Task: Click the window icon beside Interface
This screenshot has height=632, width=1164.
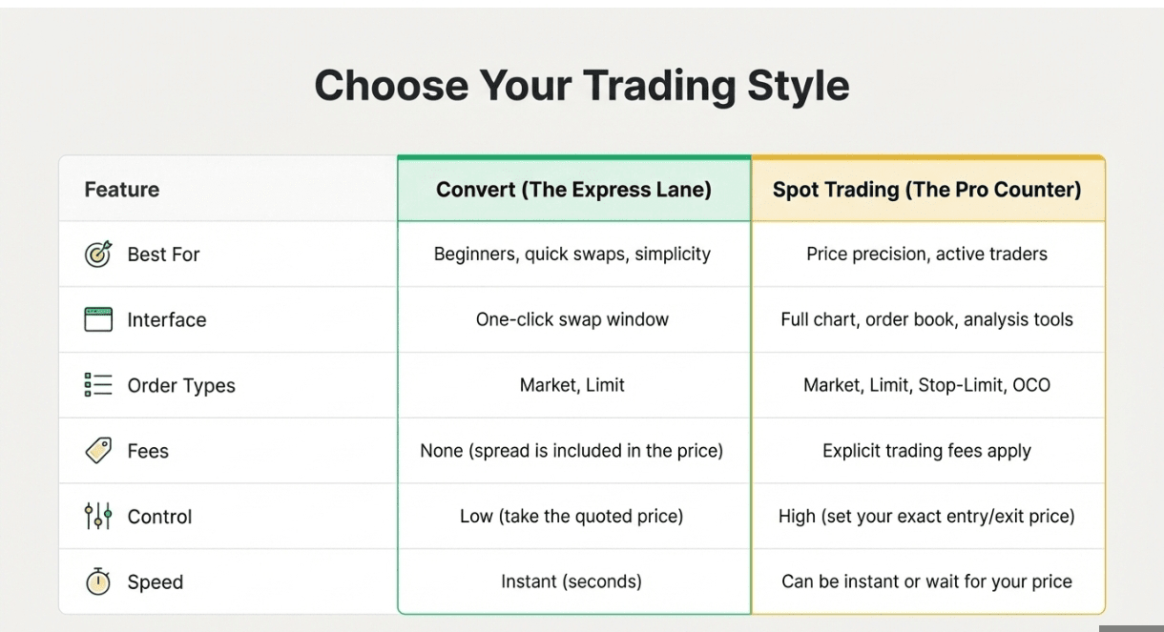Action: coord(98,319)
